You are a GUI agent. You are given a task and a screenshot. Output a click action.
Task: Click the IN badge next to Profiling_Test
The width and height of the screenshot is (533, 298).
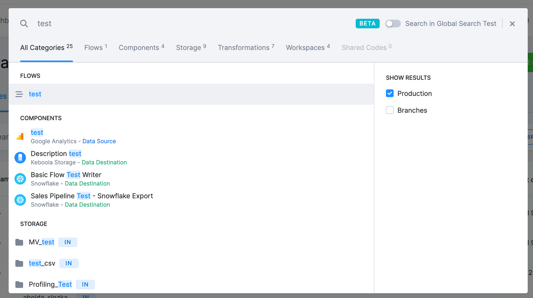85,284
